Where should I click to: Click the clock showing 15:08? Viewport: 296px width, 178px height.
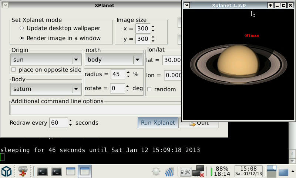[249, 171]
